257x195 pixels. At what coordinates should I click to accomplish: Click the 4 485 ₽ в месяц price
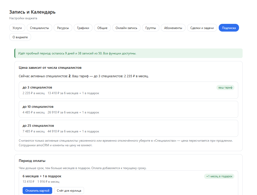pyautogui.click(x=34, y=112)
